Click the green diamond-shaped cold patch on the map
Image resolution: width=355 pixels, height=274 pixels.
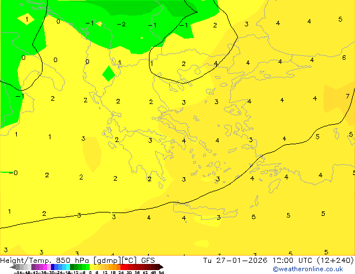tap(109, 73)
